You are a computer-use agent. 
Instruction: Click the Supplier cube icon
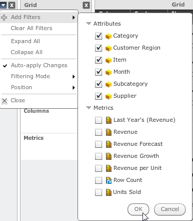pos(108,96)
